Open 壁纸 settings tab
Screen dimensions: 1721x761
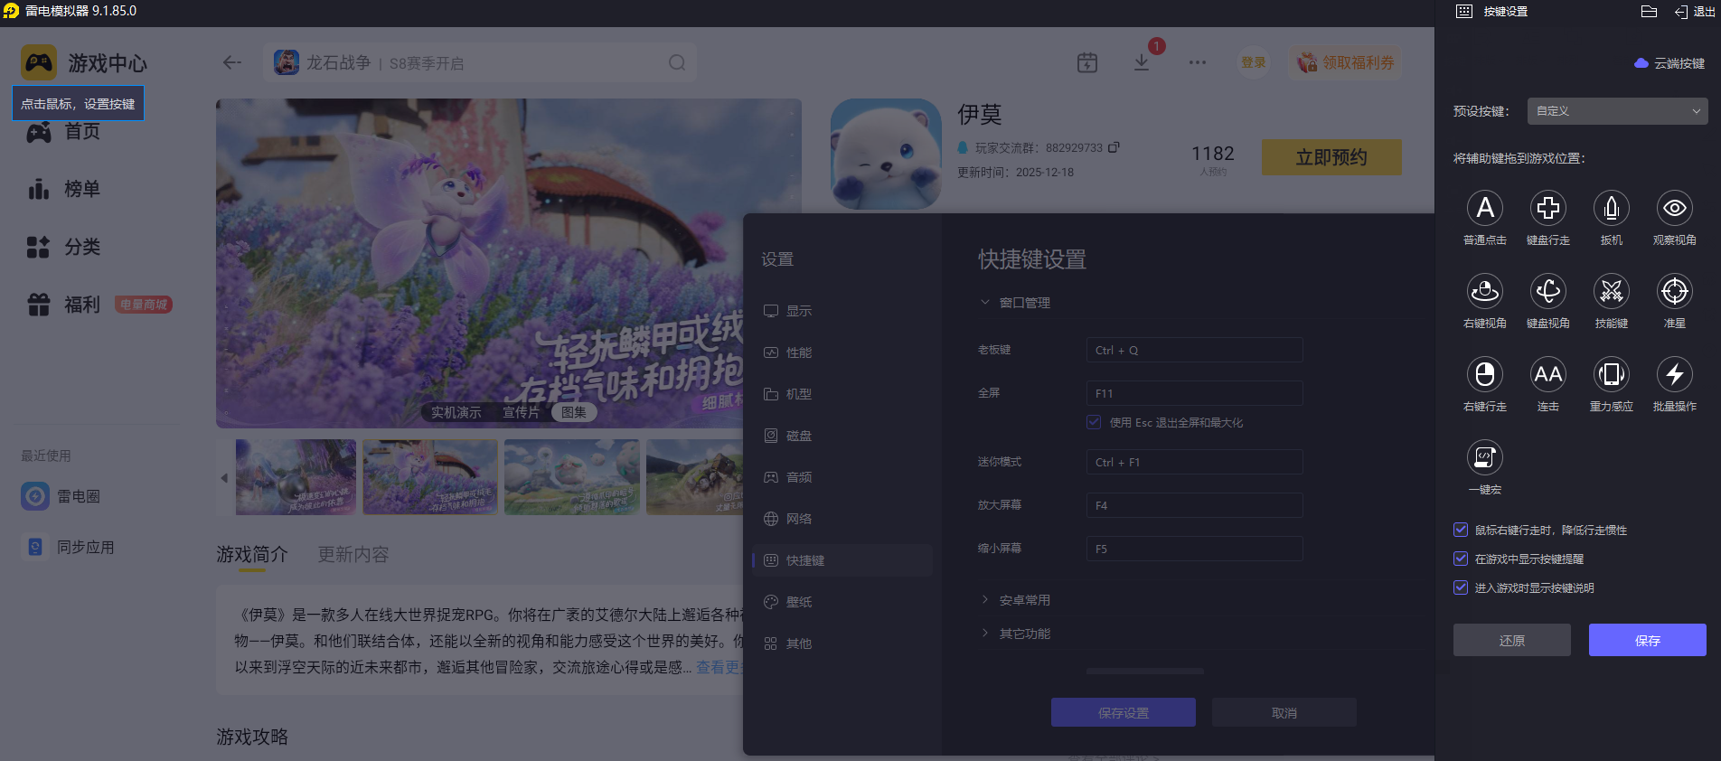tap(842, 602)
